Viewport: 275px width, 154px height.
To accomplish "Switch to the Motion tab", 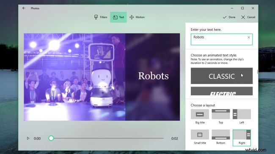I will [x=137, y=17].
